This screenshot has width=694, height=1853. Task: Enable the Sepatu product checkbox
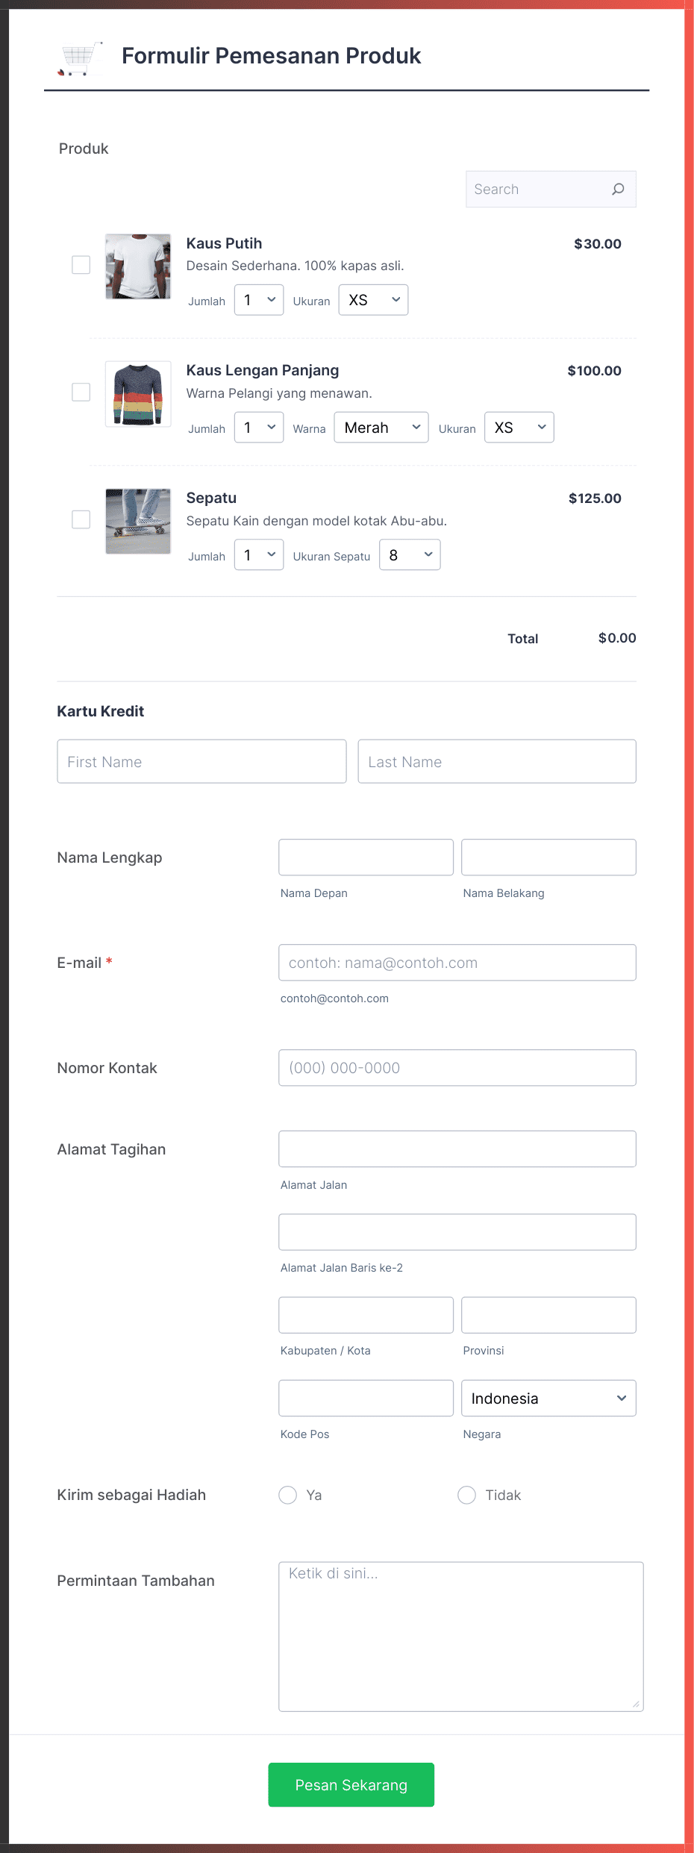point(81,520)
